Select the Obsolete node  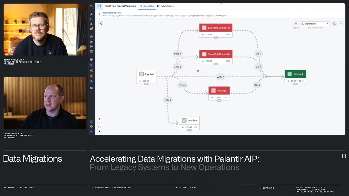189,123
